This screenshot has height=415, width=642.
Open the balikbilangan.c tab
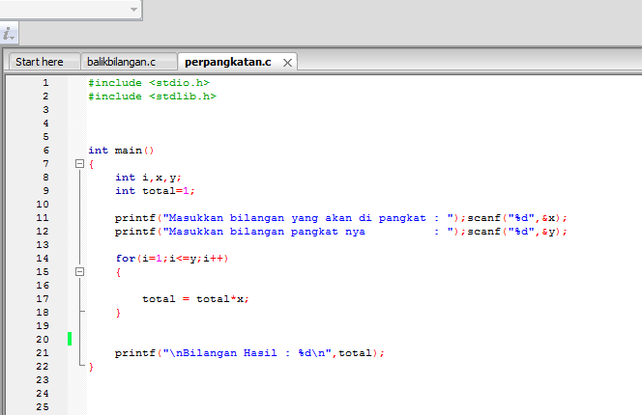tap(122, 62)
